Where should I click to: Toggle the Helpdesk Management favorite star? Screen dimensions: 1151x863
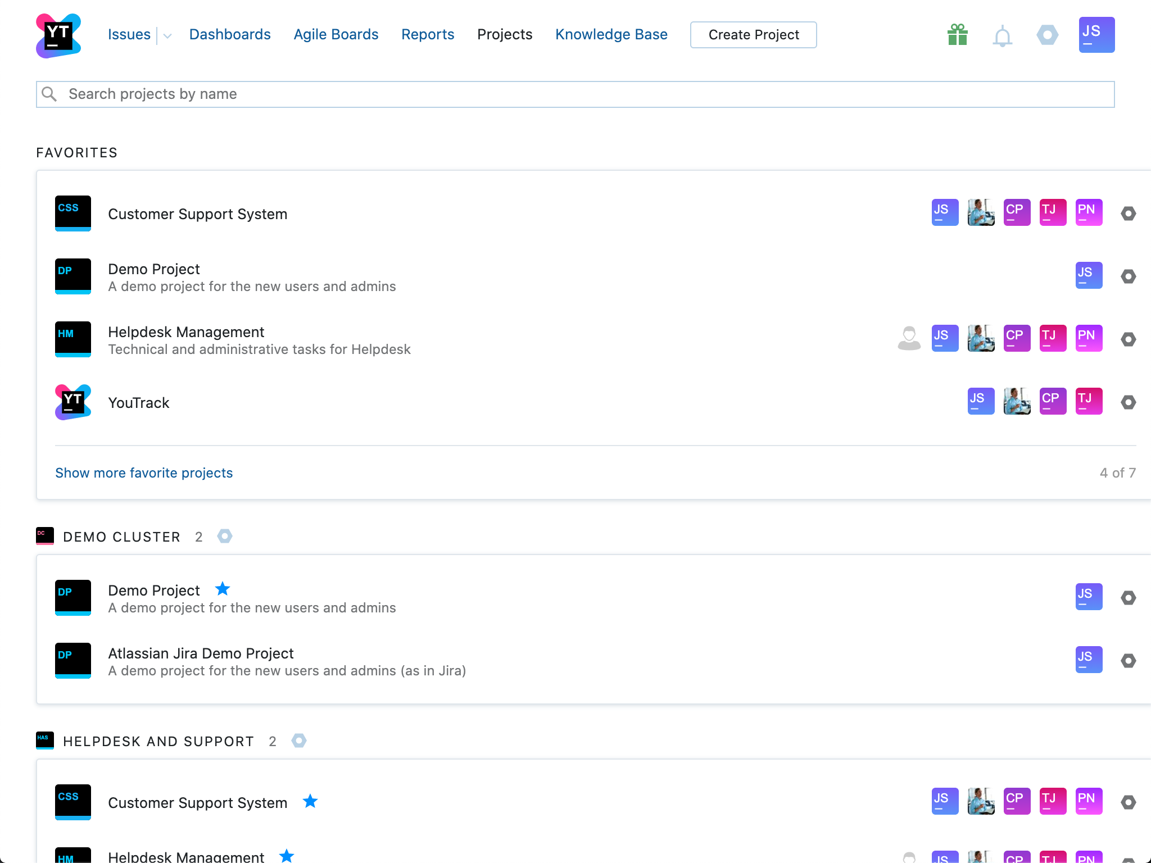click(287, 856)
